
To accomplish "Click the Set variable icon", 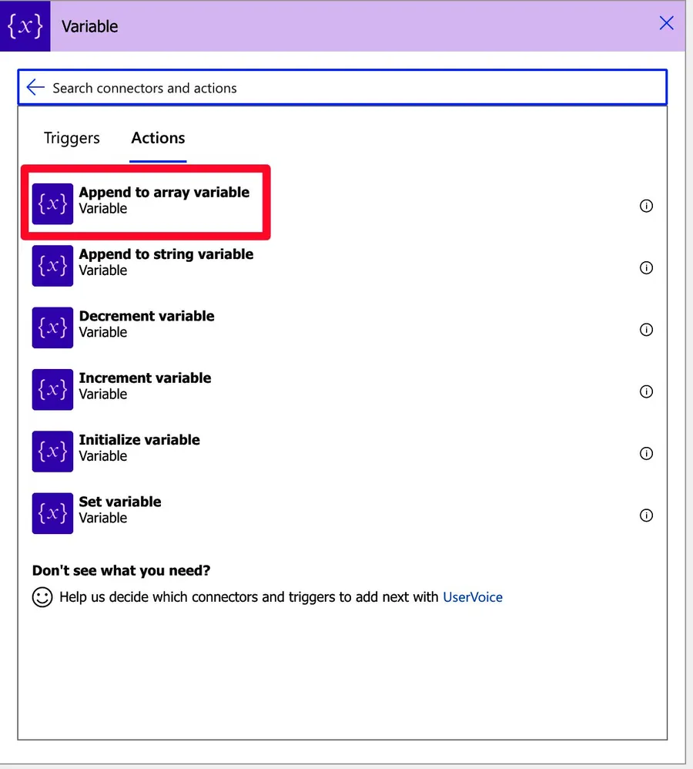I will pyautogui.click(x=52, y=513).
